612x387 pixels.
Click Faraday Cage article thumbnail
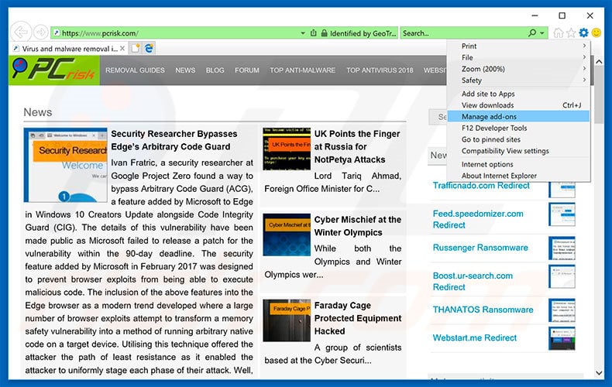point(287,320)
